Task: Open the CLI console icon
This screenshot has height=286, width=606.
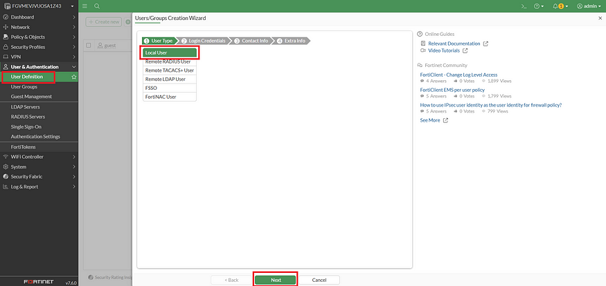Action: (x=524, y=6)
